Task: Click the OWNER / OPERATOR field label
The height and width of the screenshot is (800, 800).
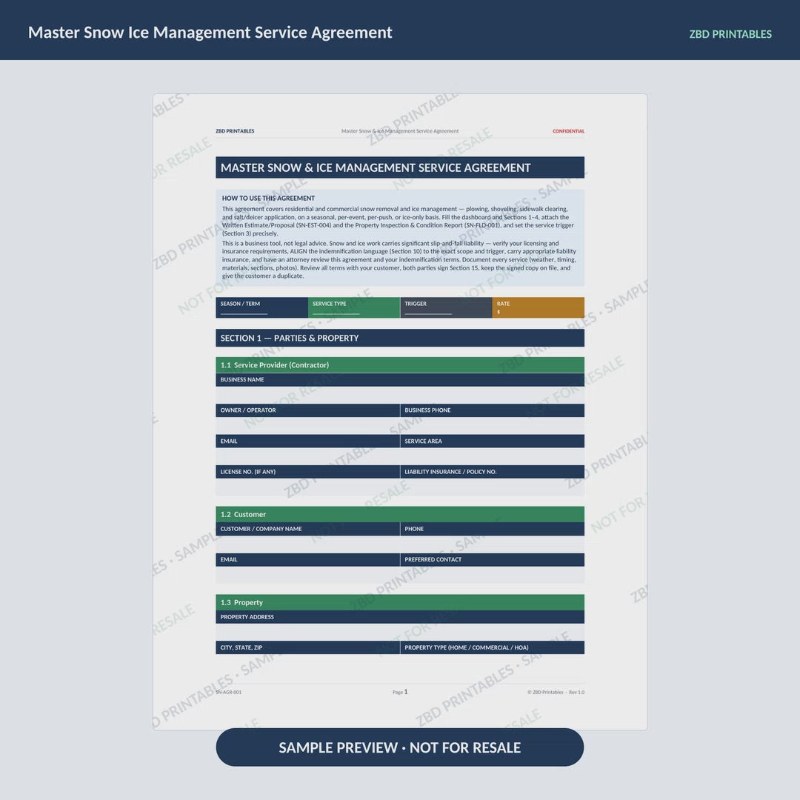Action: [248, 410]
